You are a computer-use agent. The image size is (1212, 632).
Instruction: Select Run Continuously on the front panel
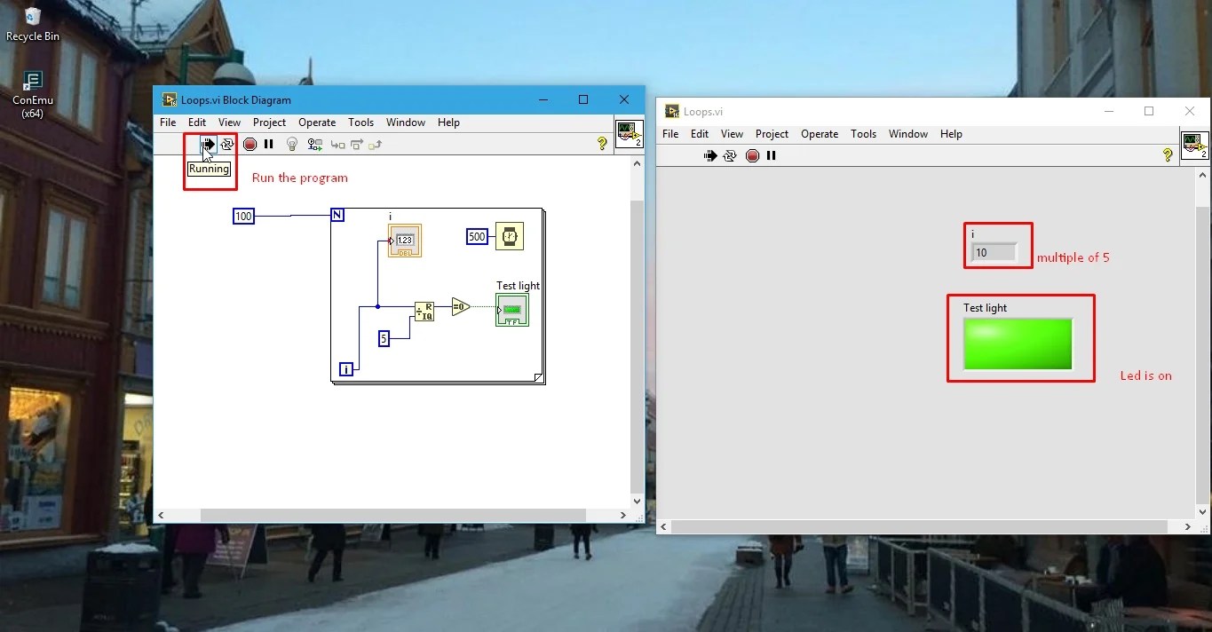click(730, 155)
